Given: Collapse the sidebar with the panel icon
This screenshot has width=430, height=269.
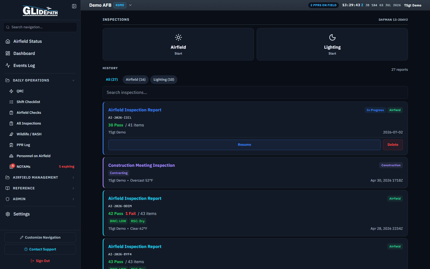Looking at the screenshot, I should [x=74, y=6].
